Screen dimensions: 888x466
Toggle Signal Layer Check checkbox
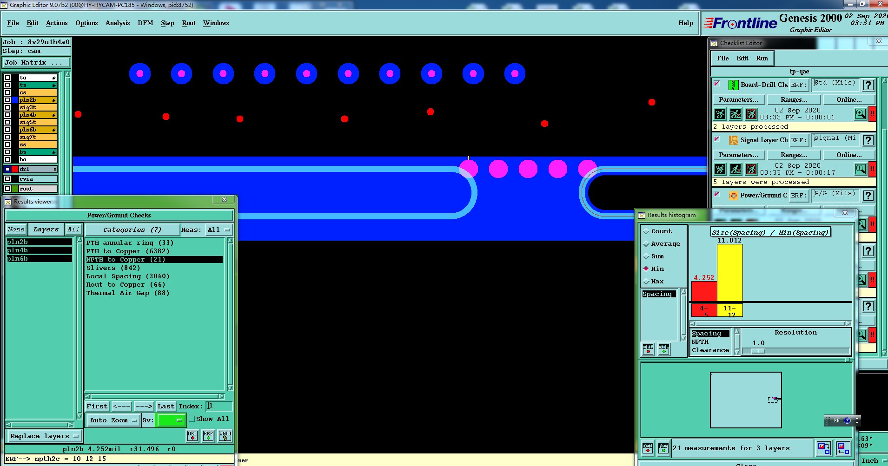pyautogui.click(x=717, y=139)
